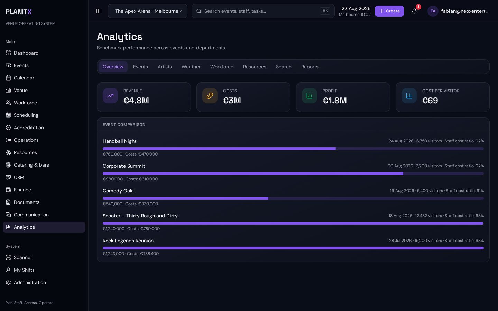Click the PLANITX logo

coord(19,12)
